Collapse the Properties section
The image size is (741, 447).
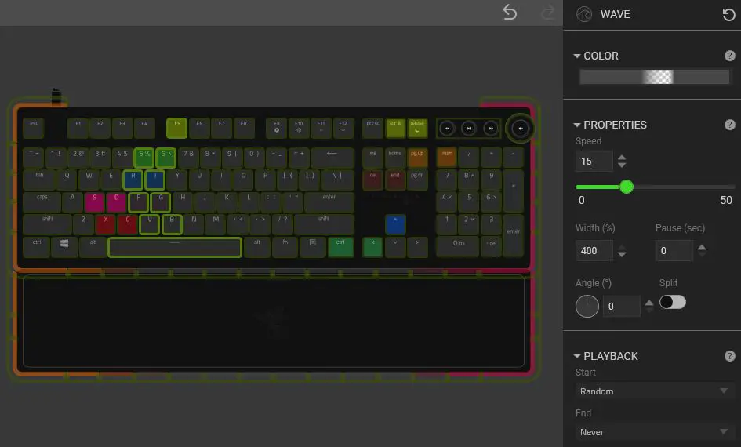pos(577,125)
